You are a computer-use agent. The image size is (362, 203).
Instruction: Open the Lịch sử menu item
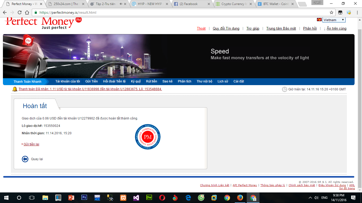point(223,81)
